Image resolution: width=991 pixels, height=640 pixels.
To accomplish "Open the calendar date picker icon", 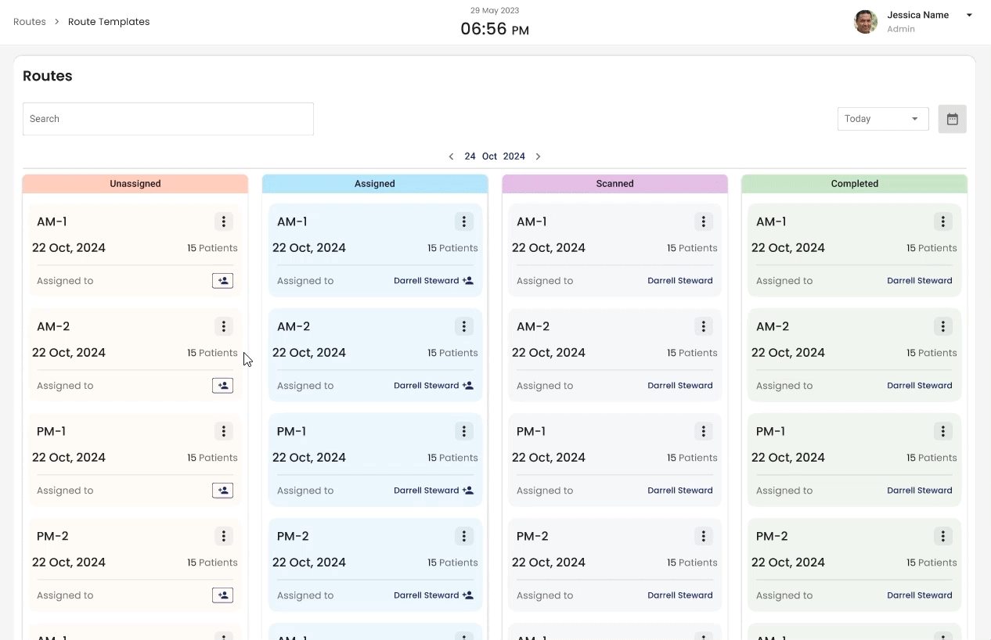I will tap(952, 119).
